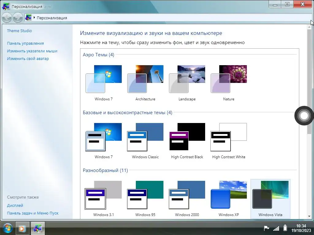Open the Start menu orb

pyautogui.click(x=7, y=228)
